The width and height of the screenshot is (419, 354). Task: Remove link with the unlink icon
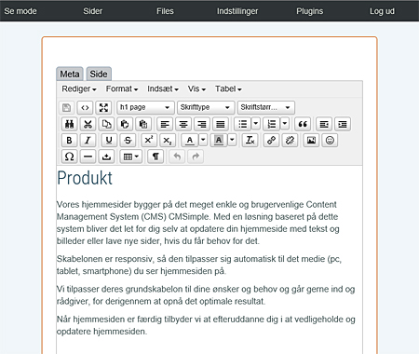click(x=290, y=140)
